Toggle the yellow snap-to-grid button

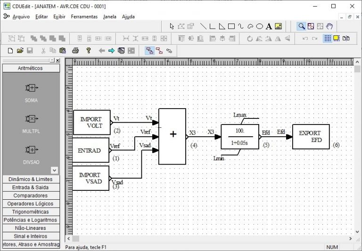337,39
